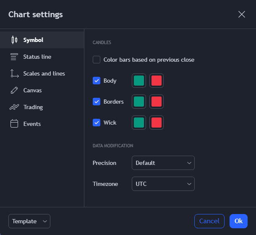
Task: Click the Canvas pencil icon
Action: [14, 90]
